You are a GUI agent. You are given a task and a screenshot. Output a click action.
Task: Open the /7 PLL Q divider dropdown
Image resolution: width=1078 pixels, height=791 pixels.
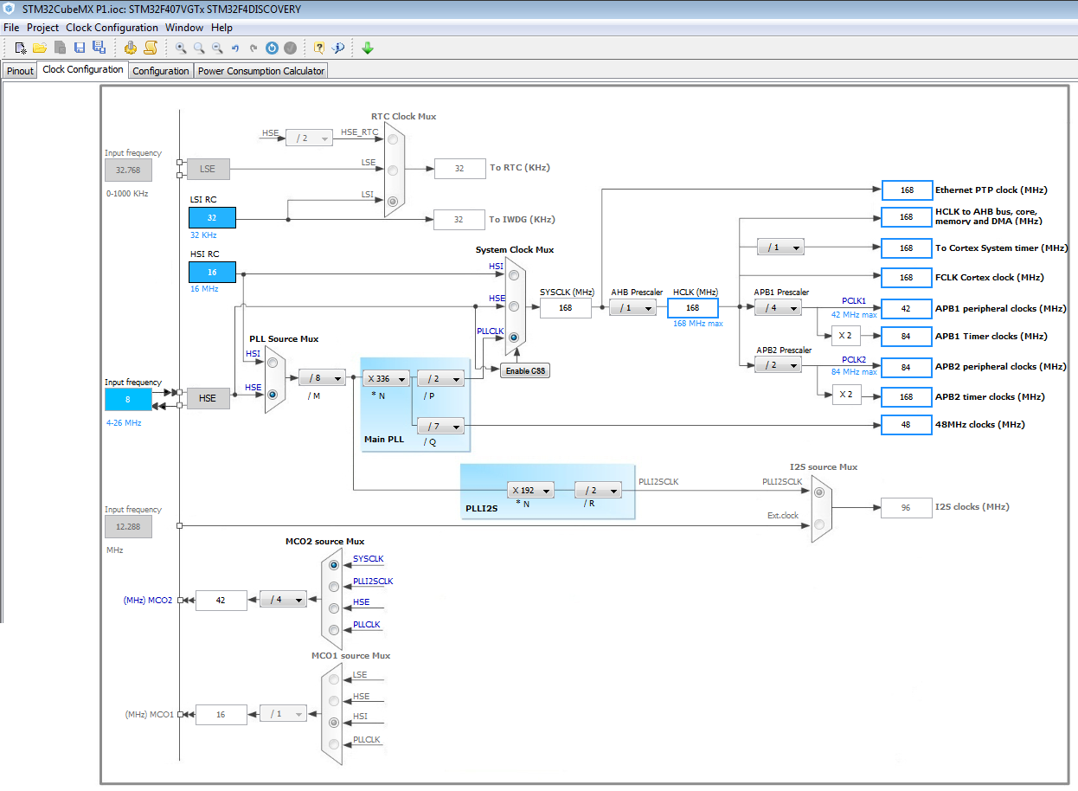coord(440,426)
